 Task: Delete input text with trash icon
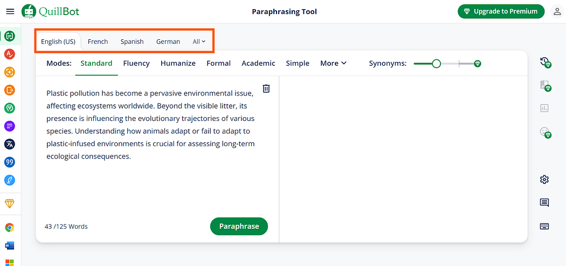coord(266,88)
